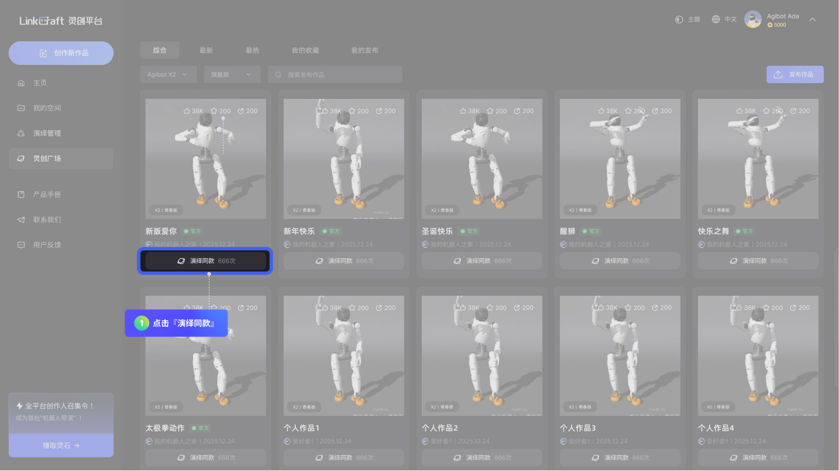Click the globe language icon
Screen dimensions: 839x471
[x=716, y=20]
